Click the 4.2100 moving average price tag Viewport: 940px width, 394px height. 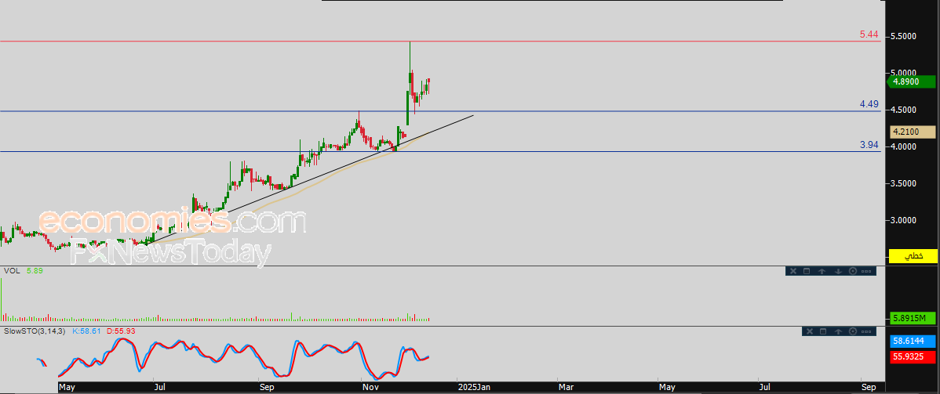pos(911,132)
